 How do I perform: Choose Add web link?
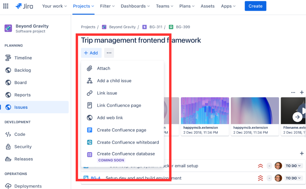pos(122,118)
